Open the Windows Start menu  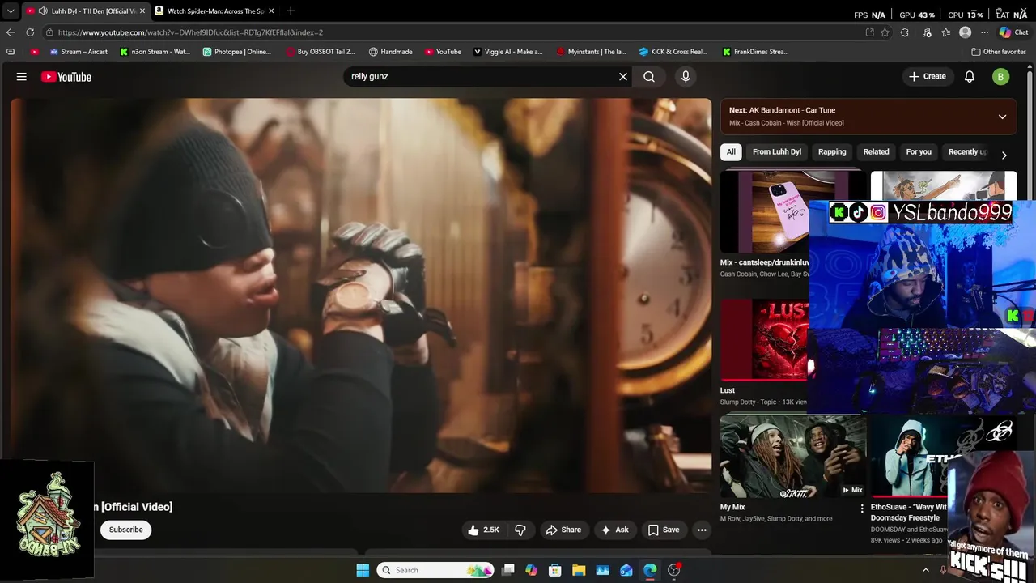pos(363,570)
